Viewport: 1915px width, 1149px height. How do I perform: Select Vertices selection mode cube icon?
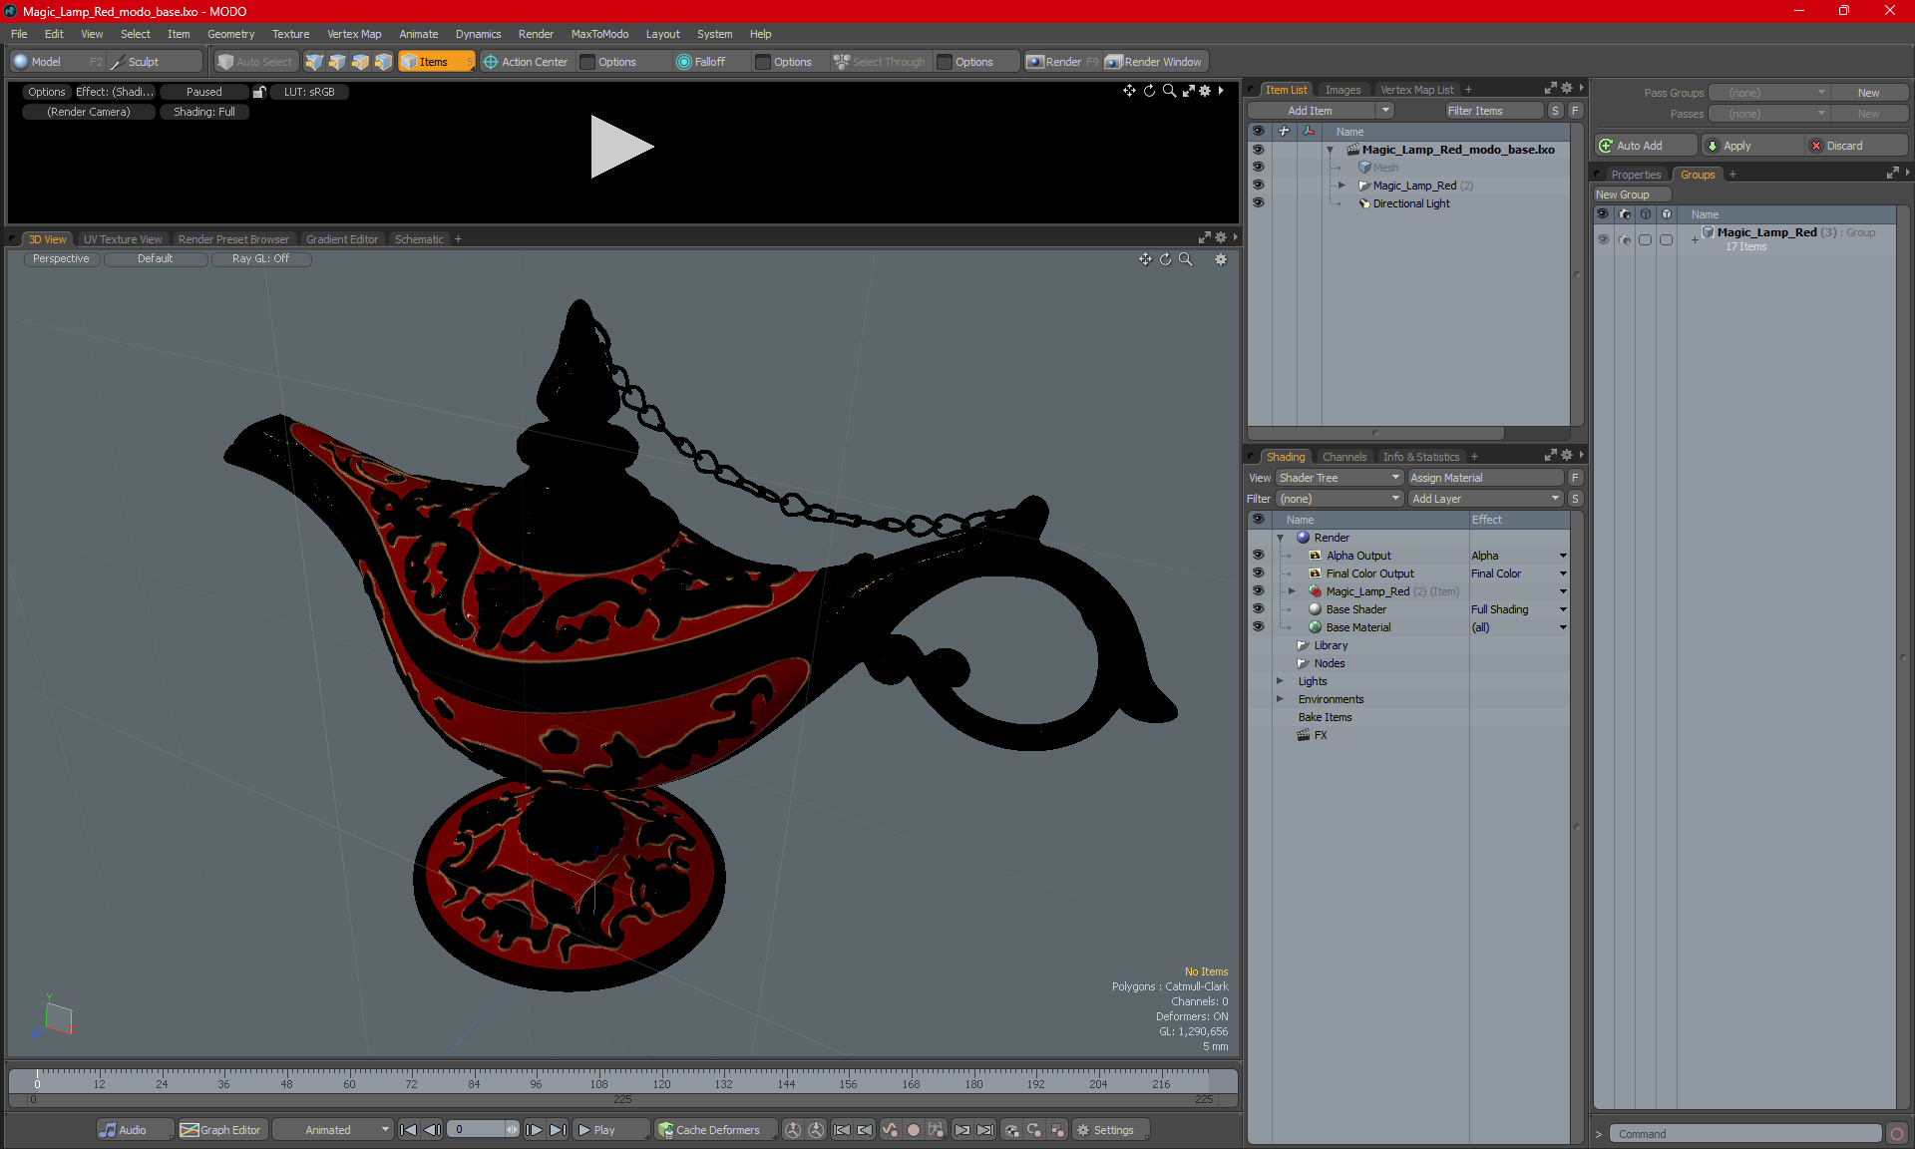(314, 62)
